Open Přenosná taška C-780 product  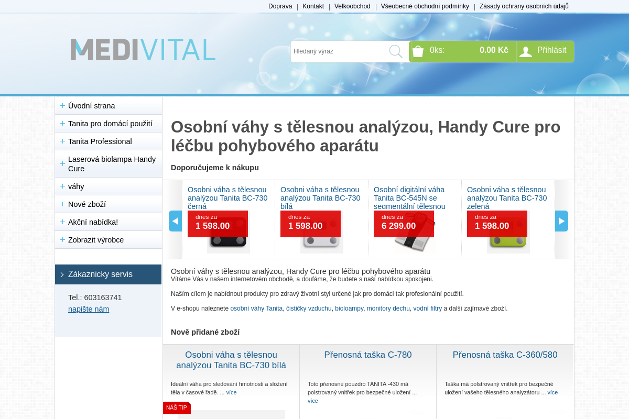(368, 355)
